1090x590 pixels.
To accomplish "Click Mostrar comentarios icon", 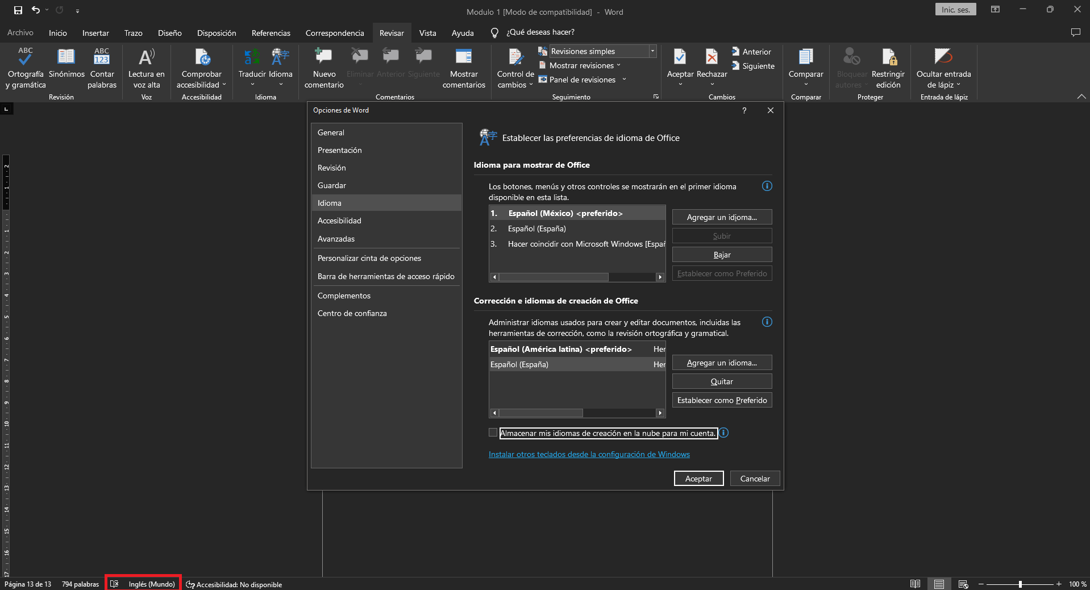I will pyautogui.click(x=464, y=68).
